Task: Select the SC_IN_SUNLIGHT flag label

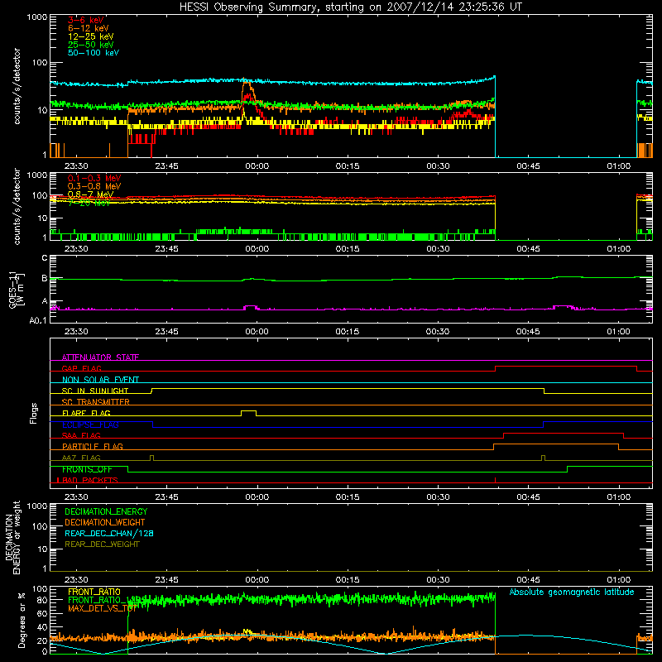Action: 95,391
